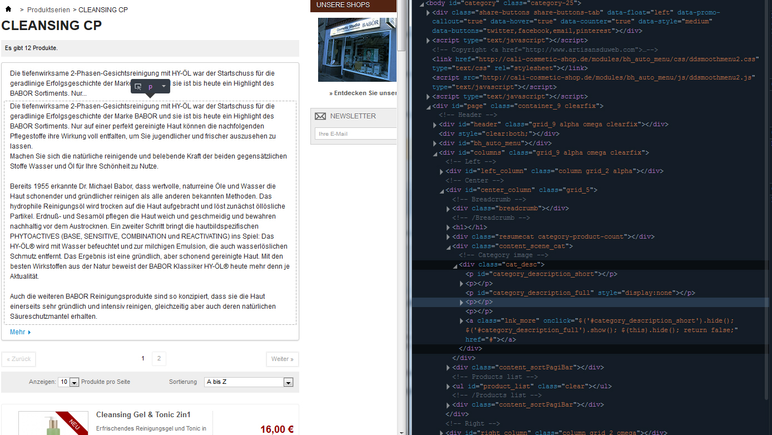The width and height of the screenshot is (772, 435).
Task: Click the NEU ribbon on the product image
Action: tap(75, 423)
